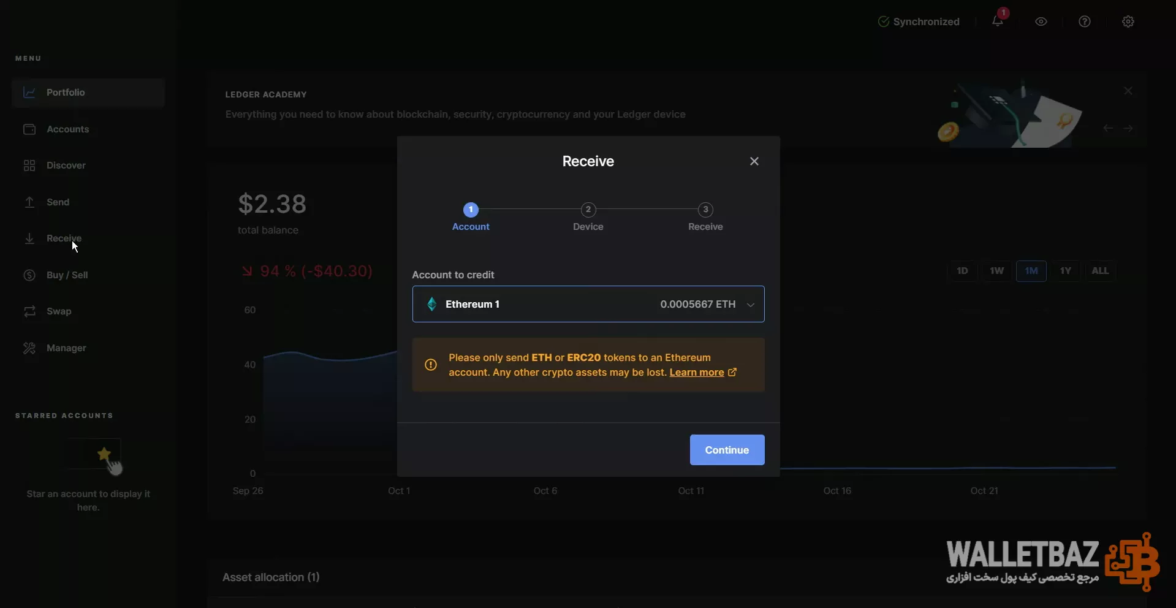This screenshot has width=1176, height=608.
Task: Click the Ethereum diamond logo icon
Action: point(432,304)
